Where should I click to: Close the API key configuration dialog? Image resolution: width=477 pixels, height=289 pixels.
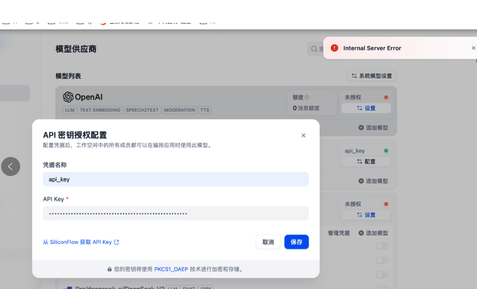(x=303, y=136)
